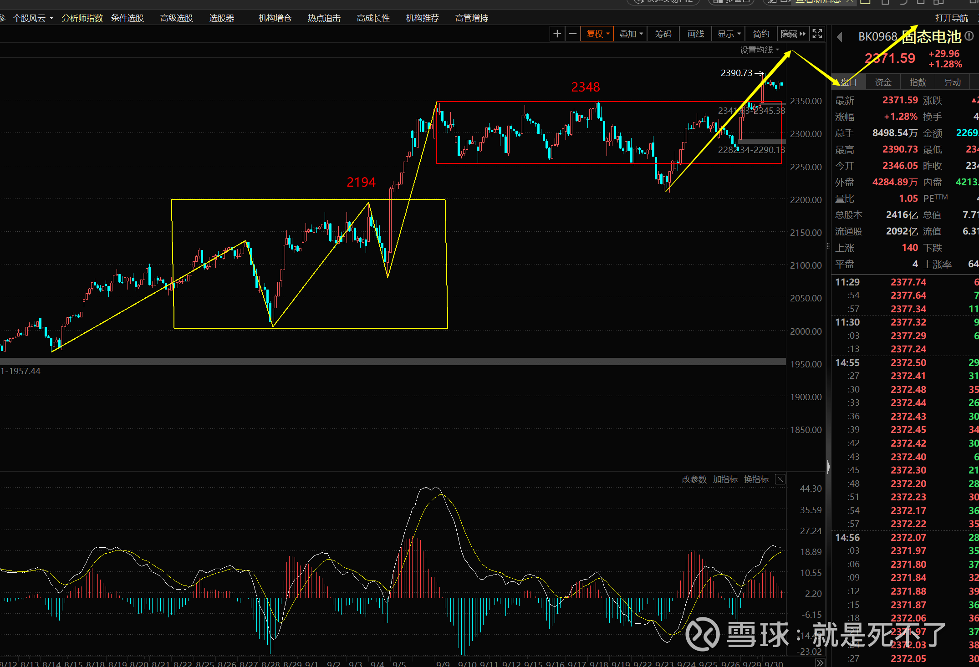This screenshot has width=979, height=667.
Task: Switch to the 资金 tab
Action: pos(883,82)
